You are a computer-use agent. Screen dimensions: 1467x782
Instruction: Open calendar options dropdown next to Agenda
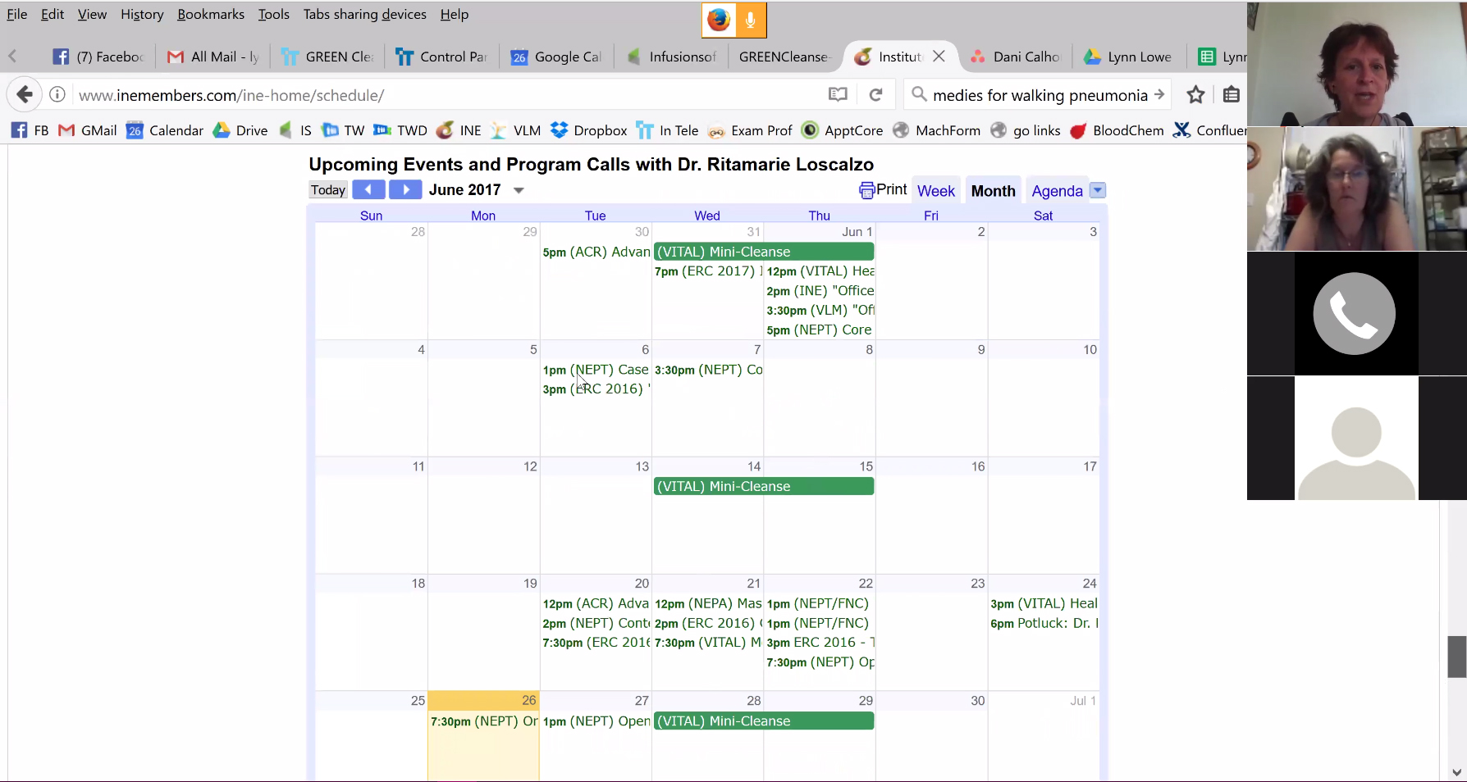pos(1098,190)
